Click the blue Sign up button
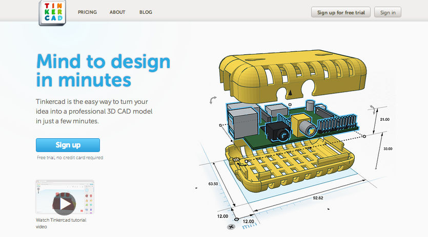Viewport: 428px width, 237px height. coord(68,145)
